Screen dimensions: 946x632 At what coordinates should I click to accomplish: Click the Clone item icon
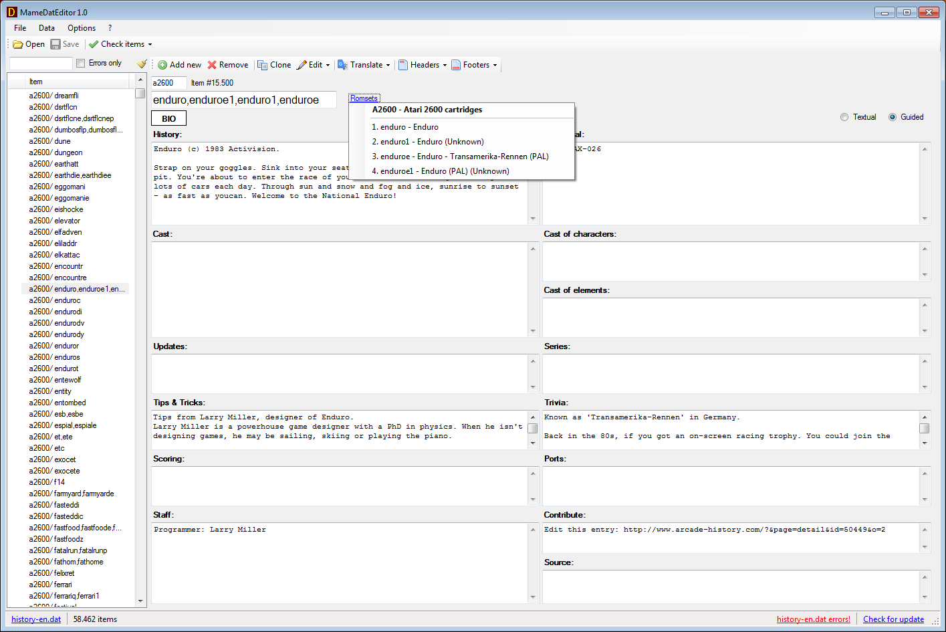coord(263,65)
